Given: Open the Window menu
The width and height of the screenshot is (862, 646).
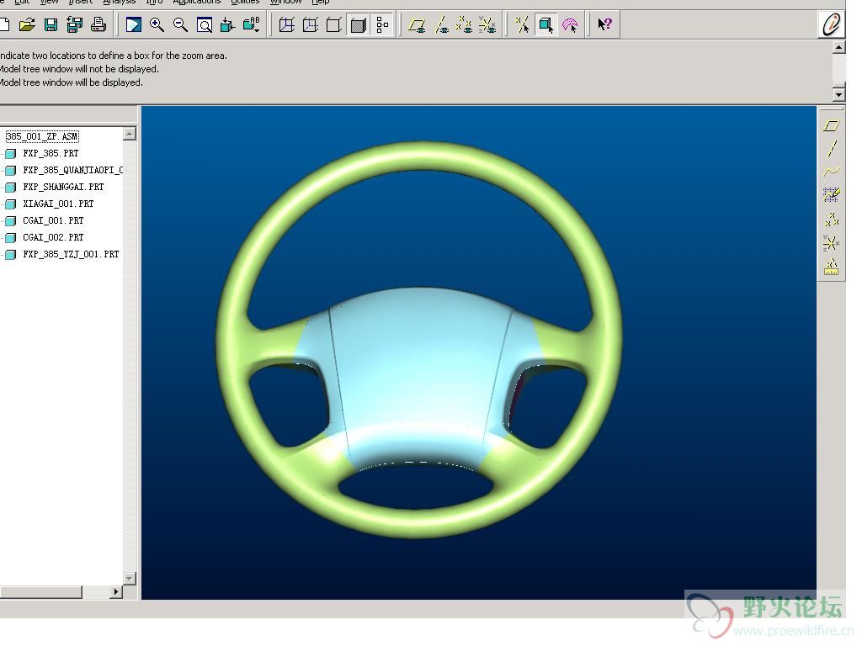Looking at the screenshot, I should (x=286, y=2).
